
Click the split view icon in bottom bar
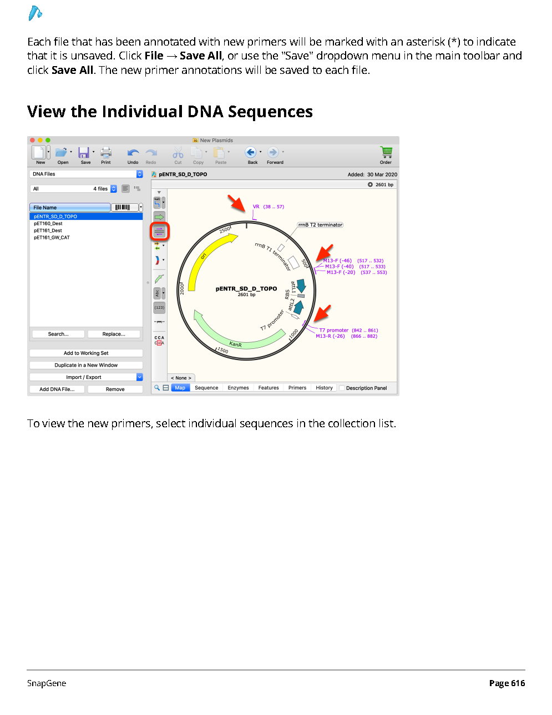click(165, 388)
